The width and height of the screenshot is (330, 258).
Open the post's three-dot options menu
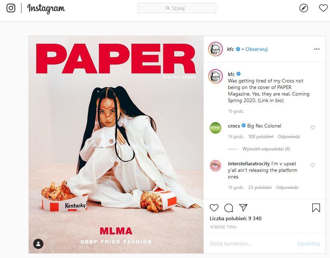pyautogui.click(x=317, y=49)
